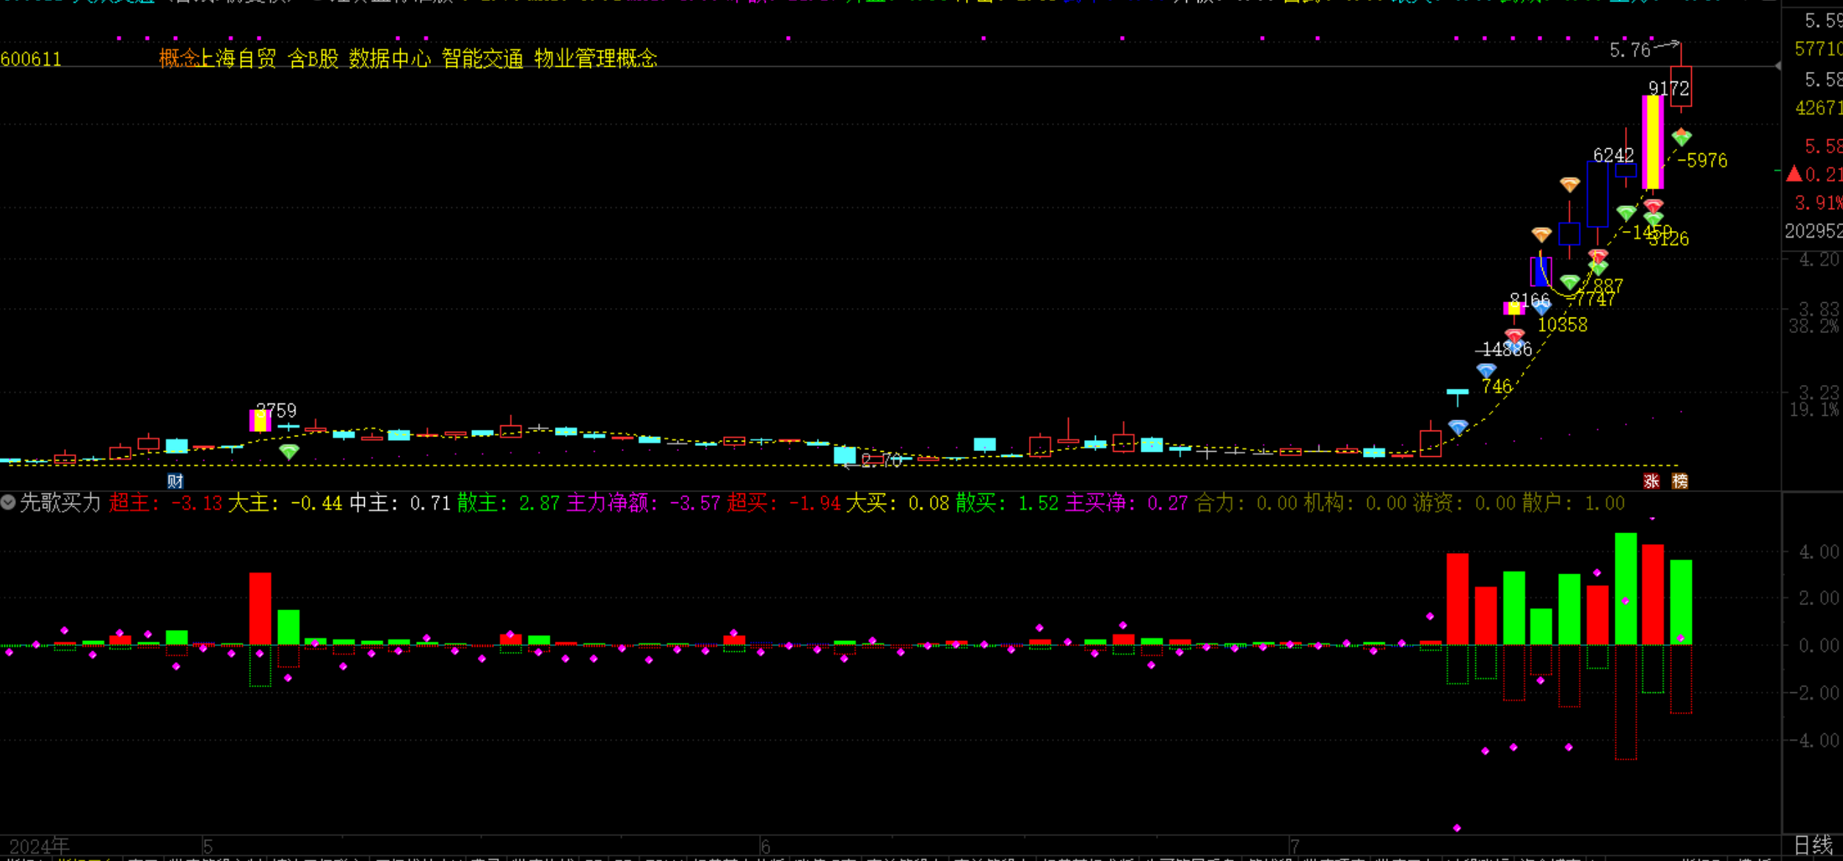Click green diamond just above -1450 label
The width and height of the screenshot is (1843, 861).
point(1626,213)
